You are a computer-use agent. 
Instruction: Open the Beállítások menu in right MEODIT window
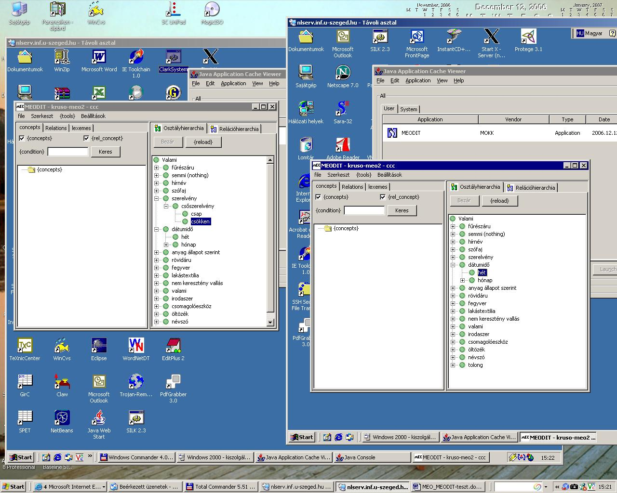389,175
